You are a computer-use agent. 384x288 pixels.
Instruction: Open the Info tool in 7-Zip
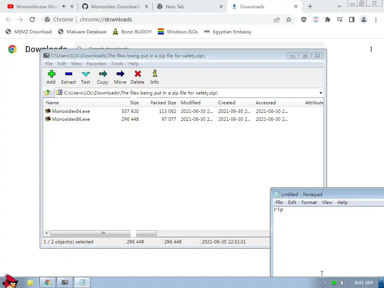[x=154, y=77]
